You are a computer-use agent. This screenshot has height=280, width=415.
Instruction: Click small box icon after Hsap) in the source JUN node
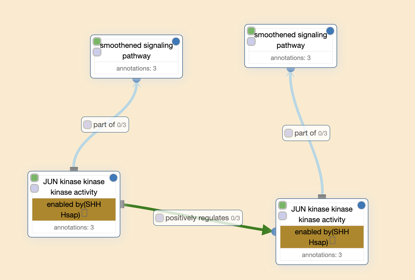tap(84, 213)
